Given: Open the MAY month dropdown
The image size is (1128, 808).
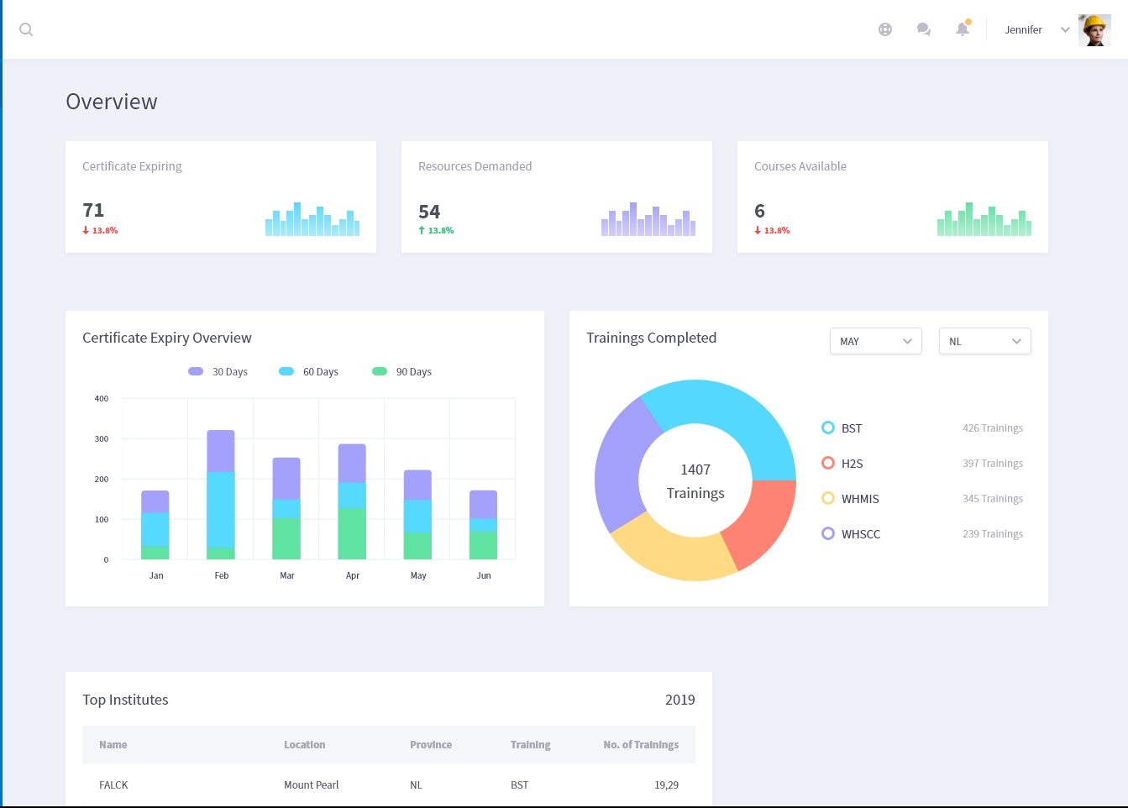Looking at the screenshot, I should tap(875, 341).
